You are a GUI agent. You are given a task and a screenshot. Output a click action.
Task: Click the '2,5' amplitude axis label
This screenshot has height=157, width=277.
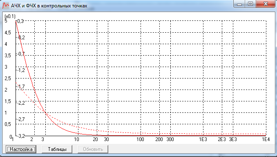pos(8,78)
